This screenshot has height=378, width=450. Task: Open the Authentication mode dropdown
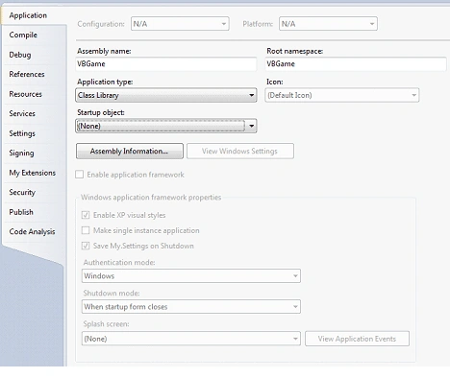tap(191, 276)
